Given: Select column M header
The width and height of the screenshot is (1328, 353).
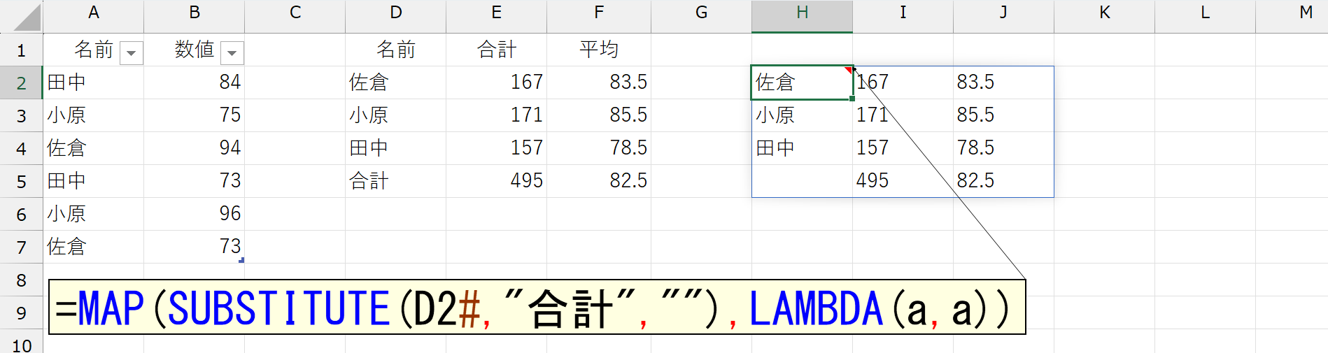Looking at the screenshot, I should tap(1305, 13).
